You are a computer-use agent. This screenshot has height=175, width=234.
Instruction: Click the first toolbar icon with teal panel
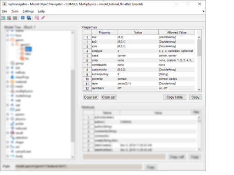3,18
